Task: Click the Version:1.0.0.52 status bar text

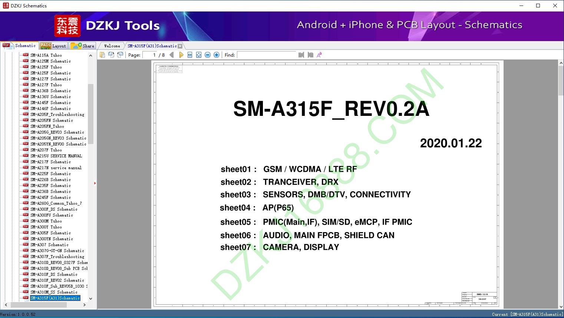Action: (x=18, y=314)
